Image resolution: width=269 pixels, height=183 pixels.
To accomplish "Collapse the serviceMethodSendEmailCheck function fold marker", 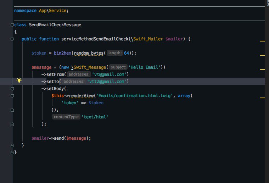I will tap(12, 39).
